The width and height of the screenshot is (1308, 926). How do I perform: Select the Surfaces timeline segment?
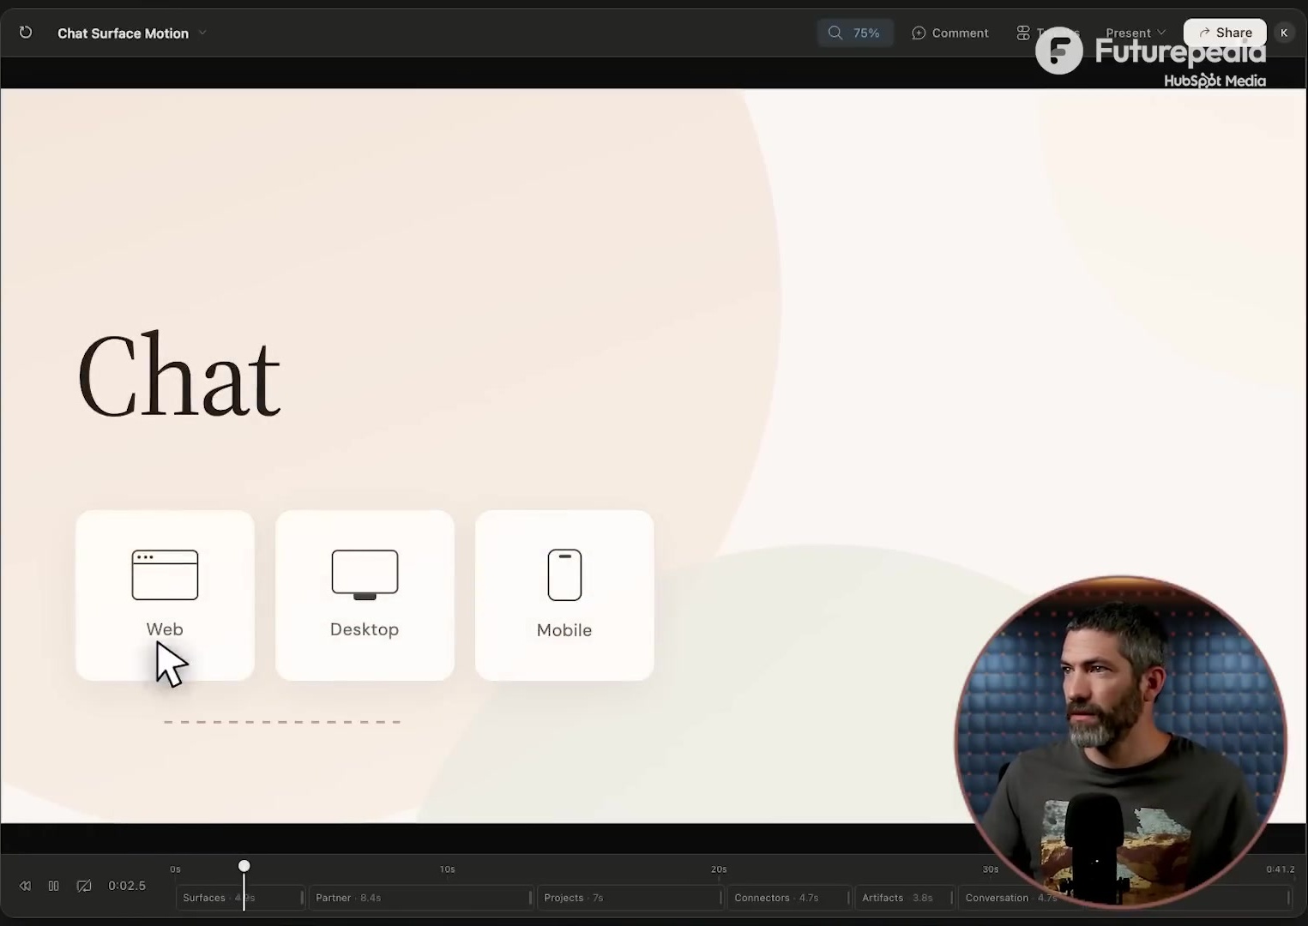(240, 898)
